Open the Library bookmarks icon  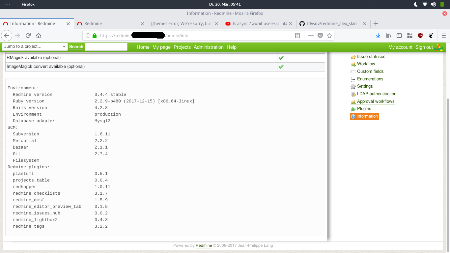coord(389,36)
